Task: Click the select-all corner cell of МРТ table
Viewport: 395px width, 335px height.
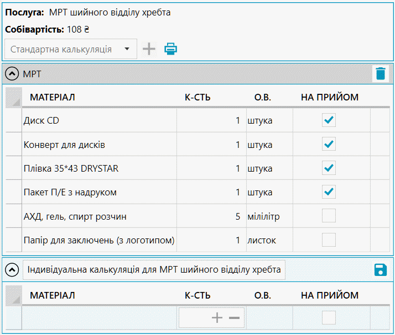Action: click(14, 98)
